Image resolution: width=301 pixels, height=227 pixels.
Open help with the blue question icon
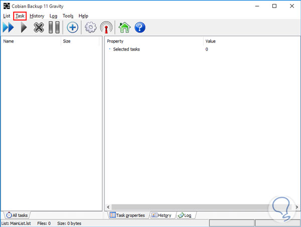(x=140, y=28)
